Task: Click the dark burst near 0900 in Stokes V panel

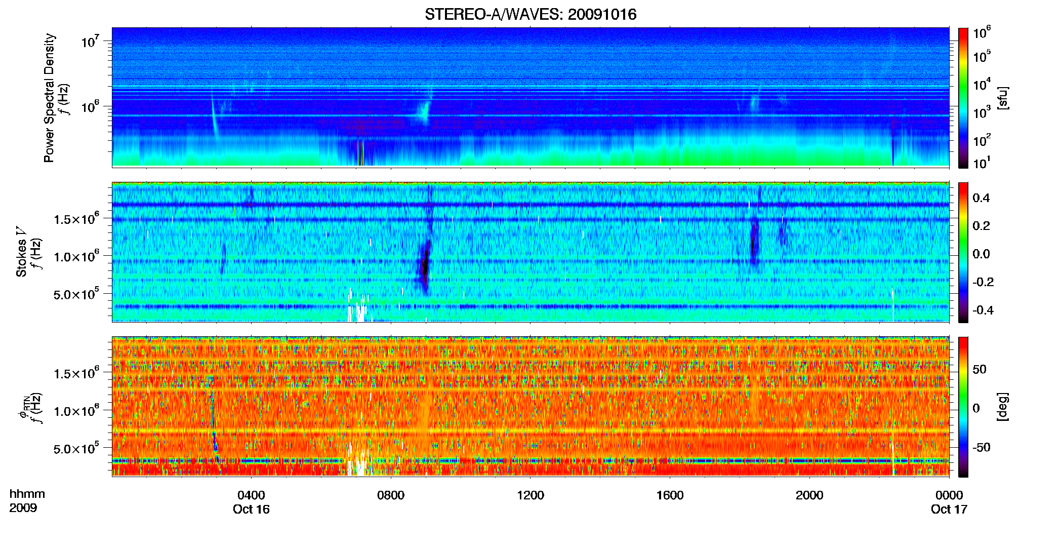Action: (x=425, y=266)
